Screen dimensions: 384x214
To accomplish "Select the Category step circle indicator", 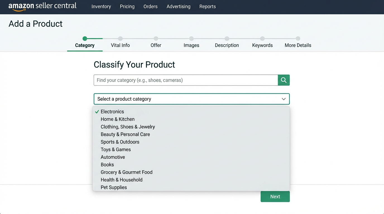I will click(x=85, y=38).
